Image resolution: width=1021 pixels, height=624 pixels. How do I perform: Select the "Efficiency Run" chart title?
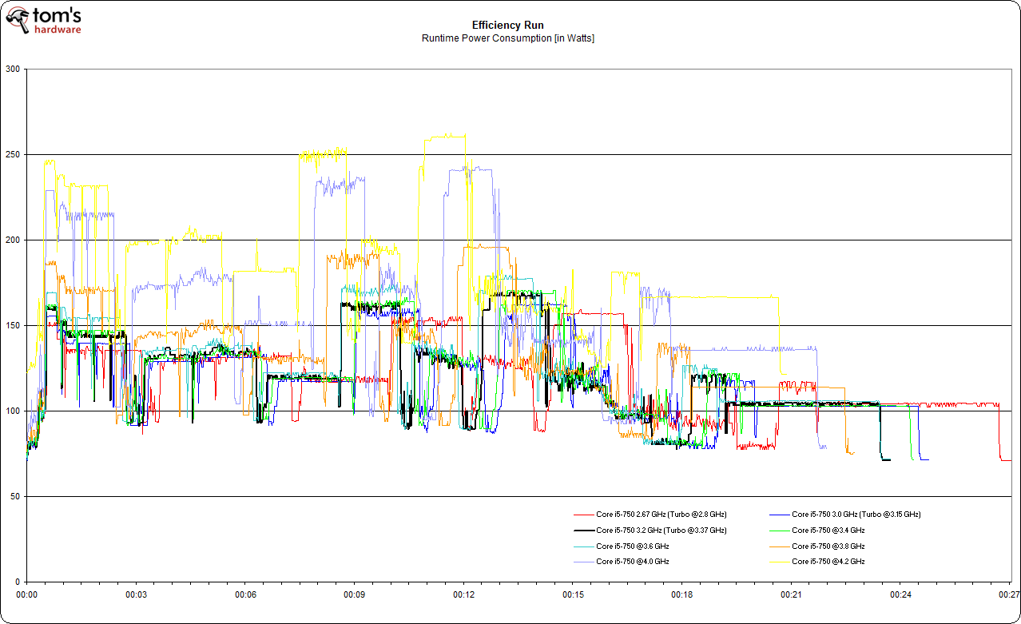(507, 26)
